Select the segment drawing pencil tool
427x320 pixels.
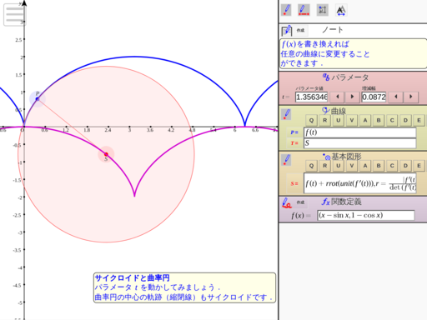[304, 10]
